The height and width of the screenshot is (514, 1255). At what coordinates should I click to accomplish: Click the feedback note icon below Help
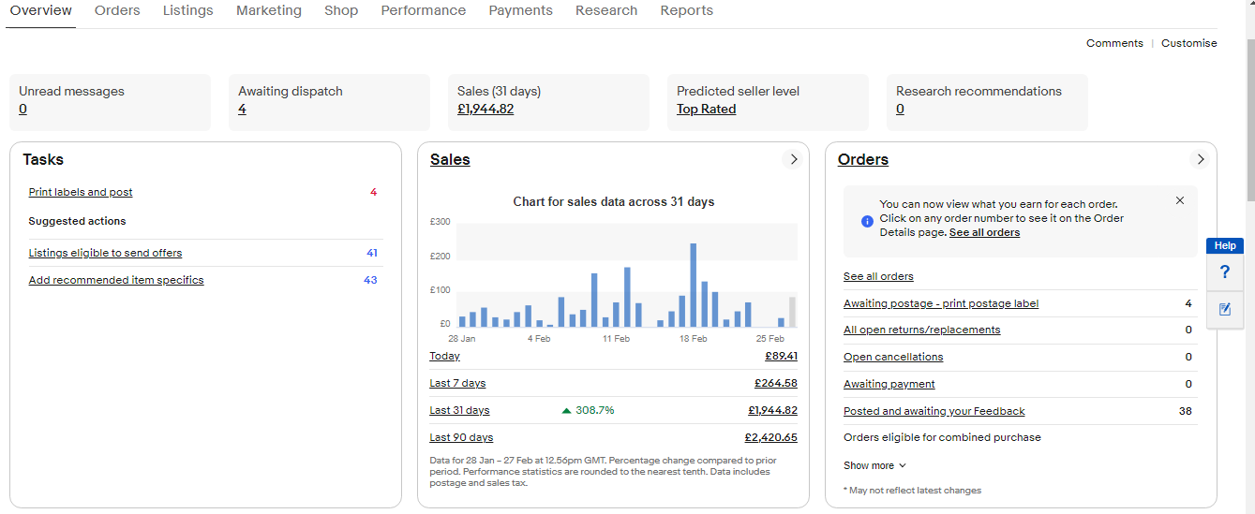tap(1224, 309)
